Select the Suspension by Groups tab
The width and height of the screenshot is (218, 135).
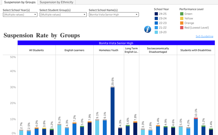(20, 2)
